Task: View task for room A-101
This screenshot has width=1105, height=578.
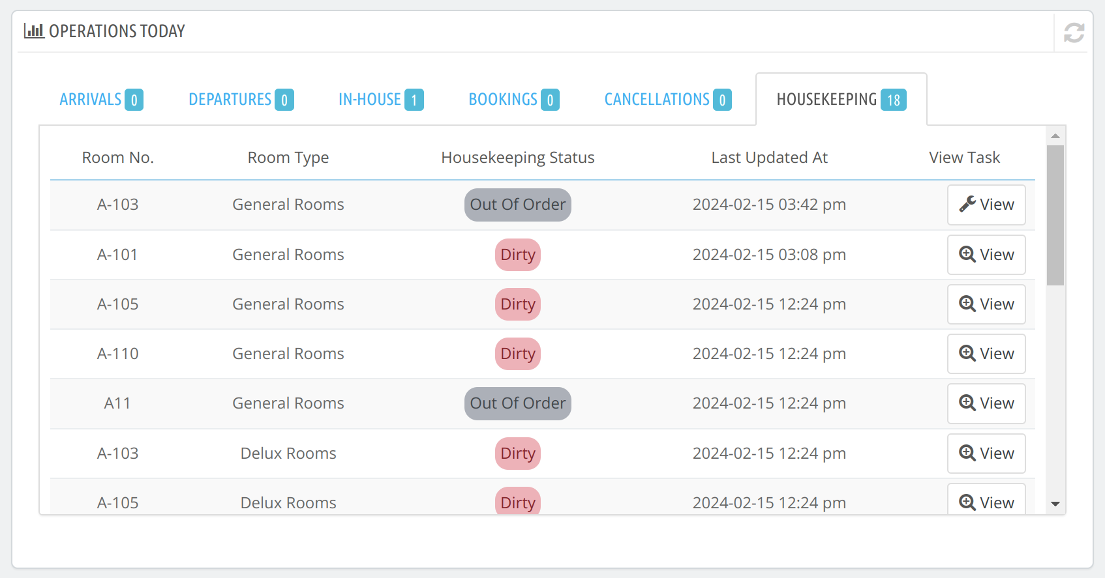Action: tap(986, 255)
